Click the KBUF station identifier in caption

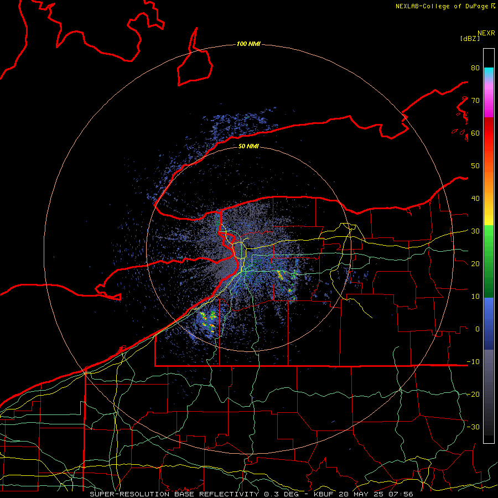click(323, 494)
